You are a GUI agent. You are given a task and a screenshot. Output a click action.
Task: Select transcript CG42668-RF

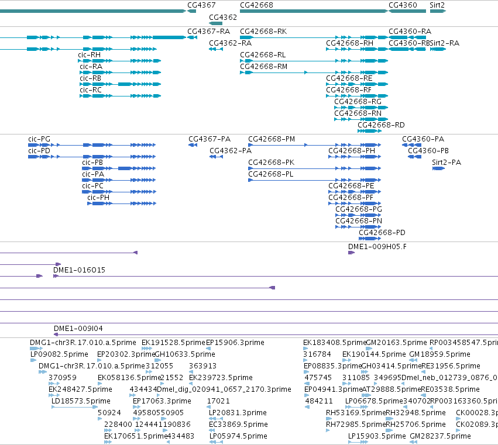[349, 90]
